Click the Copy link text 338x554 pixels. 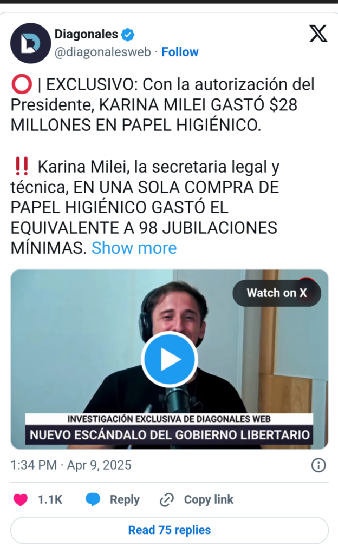click(x=209, y=499)
